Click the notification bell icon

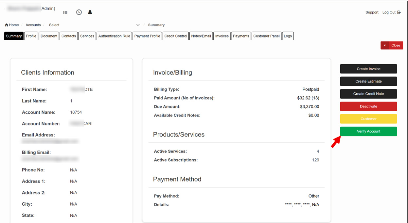(x=90, y=12)
